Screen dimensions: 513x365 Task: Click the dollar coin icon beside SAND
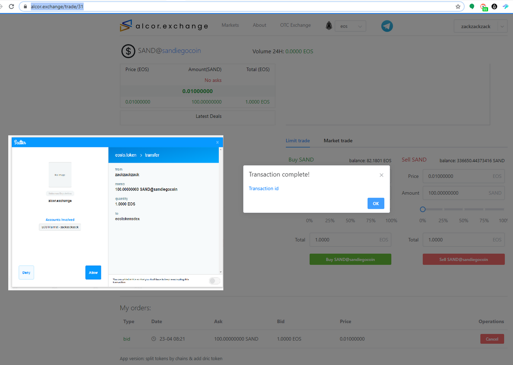128,51
